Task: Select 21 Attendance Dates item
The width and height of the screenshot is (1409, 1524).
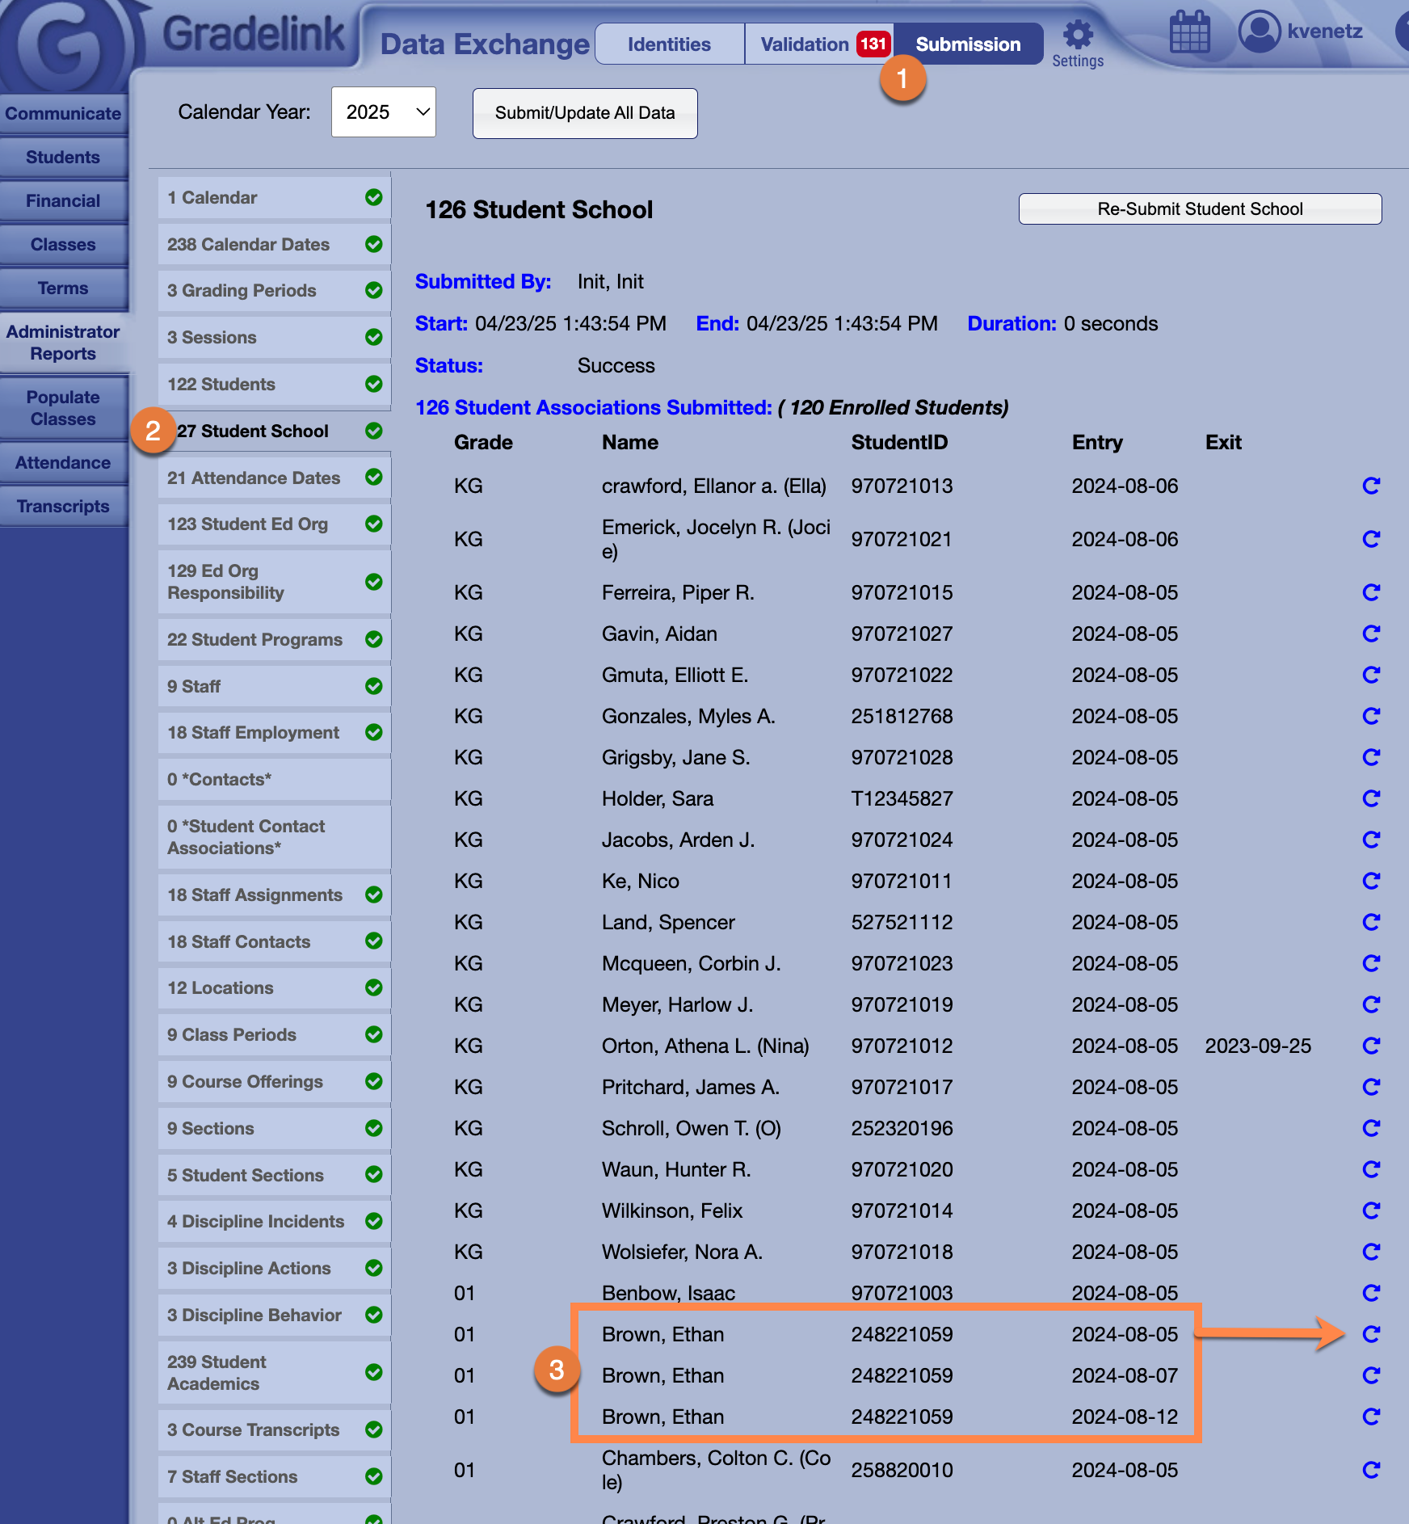Action: point(275,478)
